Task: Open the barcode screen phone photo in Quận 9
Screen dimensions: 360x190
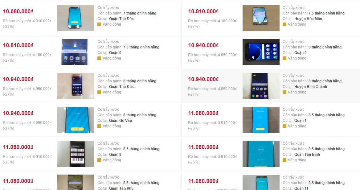Action: click(x=76, y=154)
